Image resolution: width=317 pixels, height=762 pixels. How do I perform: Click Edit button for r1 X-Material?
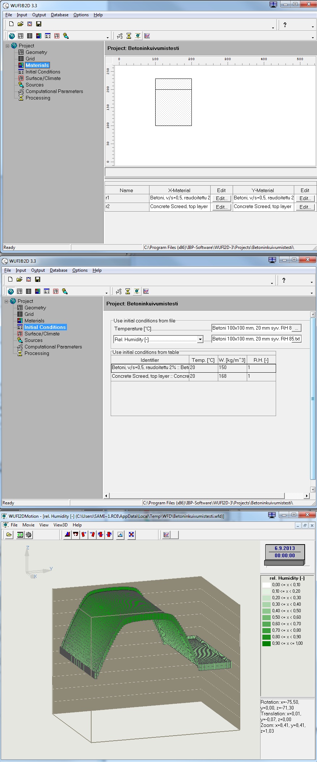point(221,198)
